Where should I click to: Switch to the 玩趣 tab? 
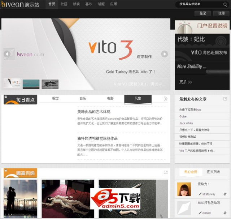(x=138, y=99)
